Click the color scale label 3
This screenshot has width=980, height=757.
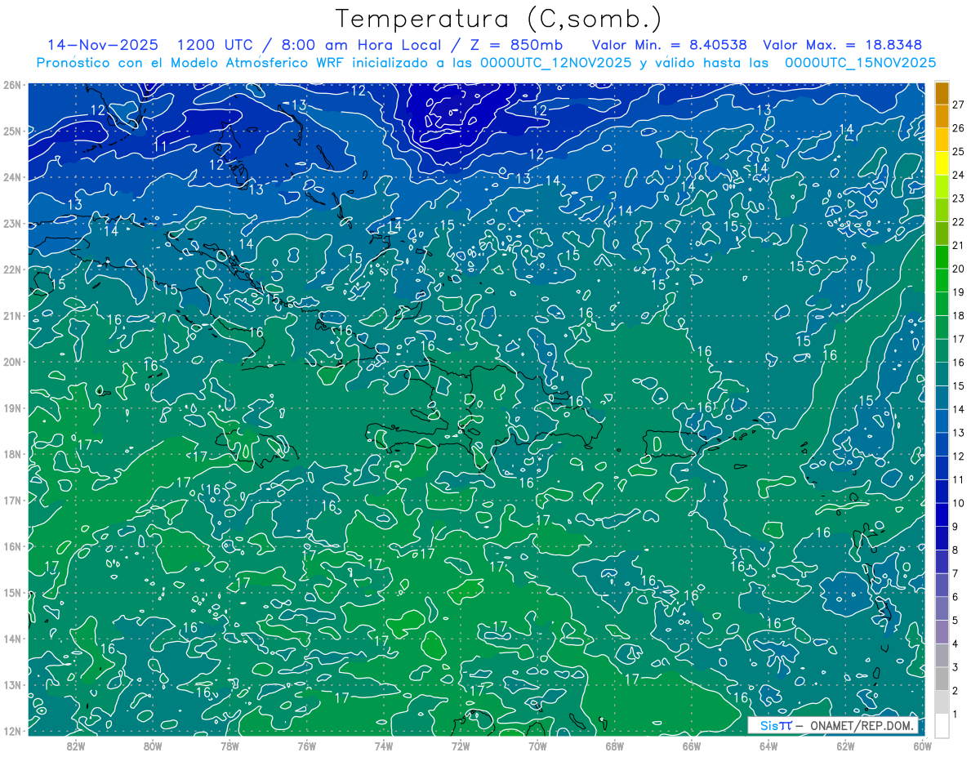[955, 667]
